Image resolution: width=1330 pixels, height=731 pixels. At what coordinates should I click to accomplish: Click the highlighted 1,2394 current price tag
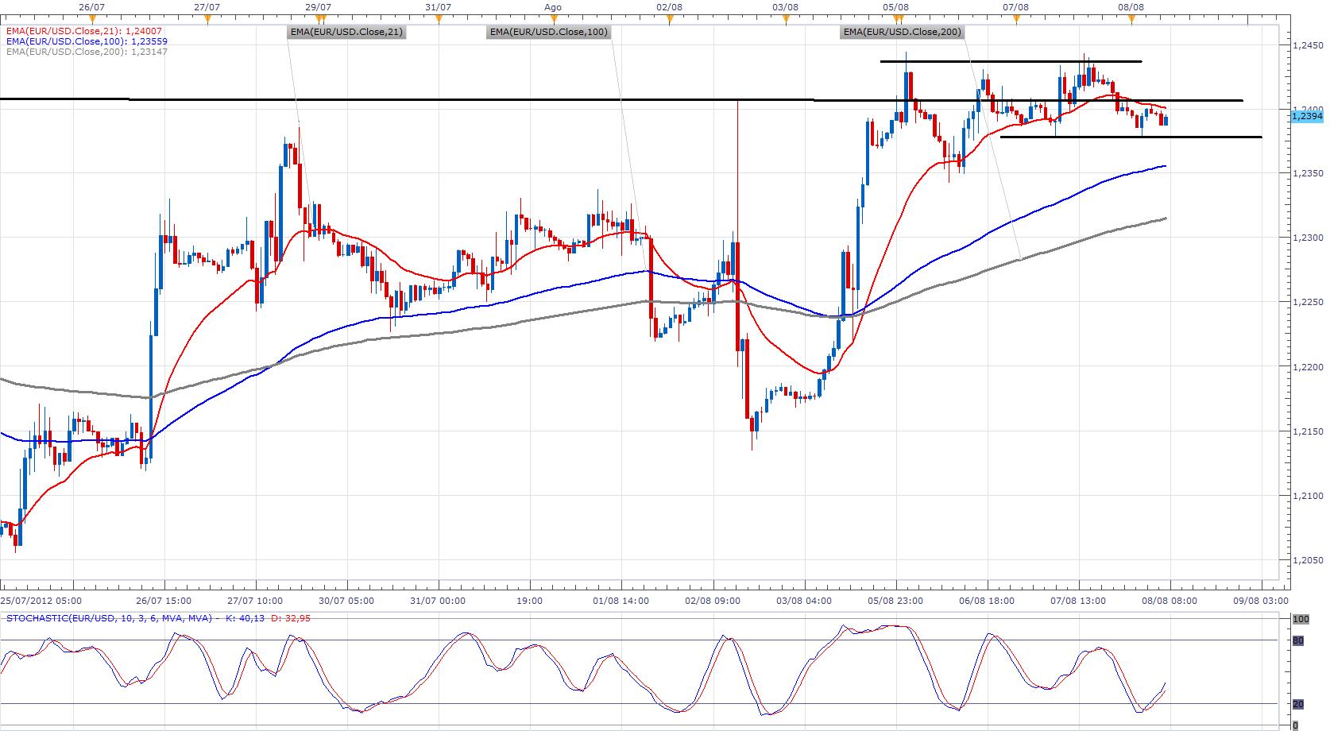(x=1307, y=116)
